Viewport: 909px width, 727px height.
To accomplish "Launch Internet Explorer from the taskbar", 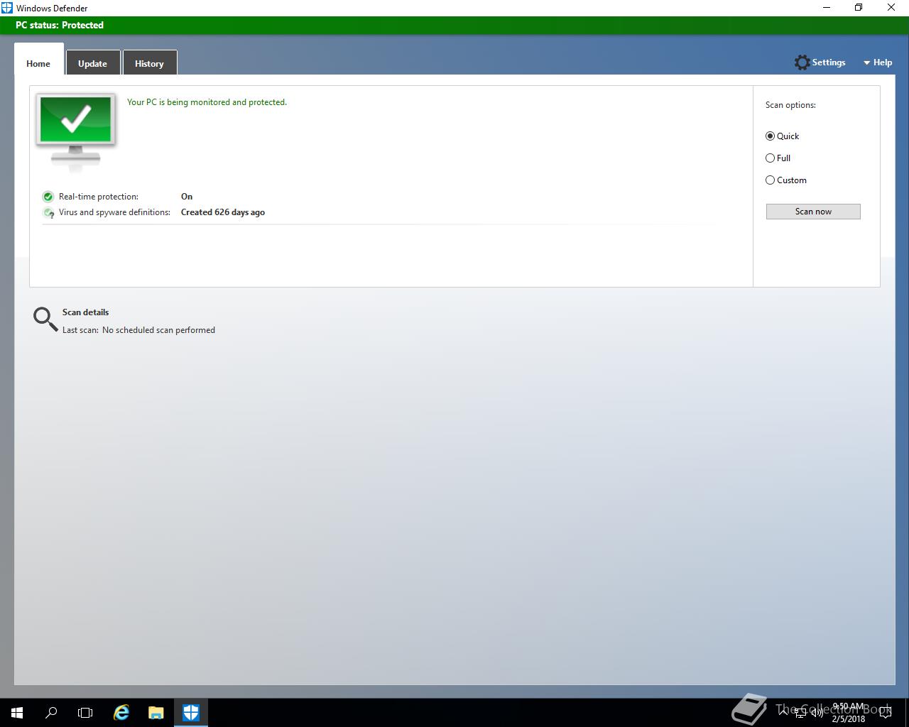I will (121, 713).
